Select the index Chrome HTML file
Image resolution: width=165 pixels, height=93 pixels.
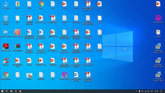coord(41,5)
